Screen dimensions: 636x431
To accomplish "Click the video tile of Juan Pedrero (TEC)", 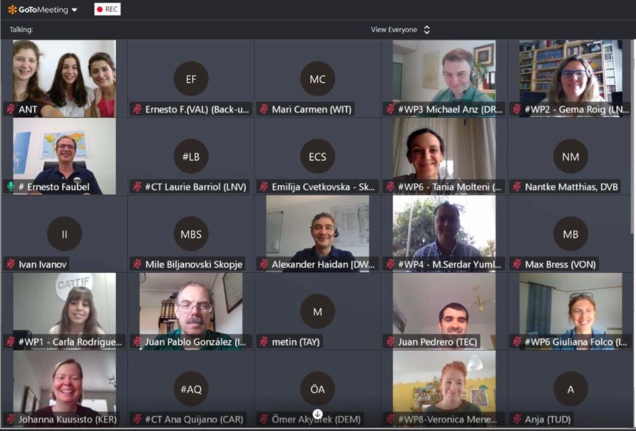I will 444,311.
